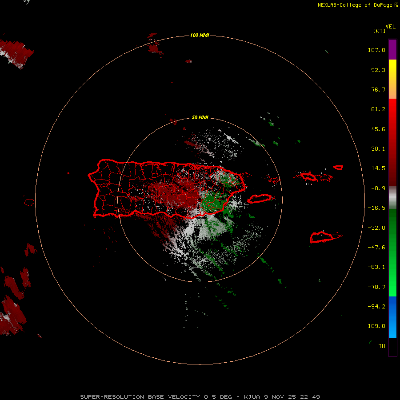
Task: Select the 92.3 legend value
Action: [378, 70]
